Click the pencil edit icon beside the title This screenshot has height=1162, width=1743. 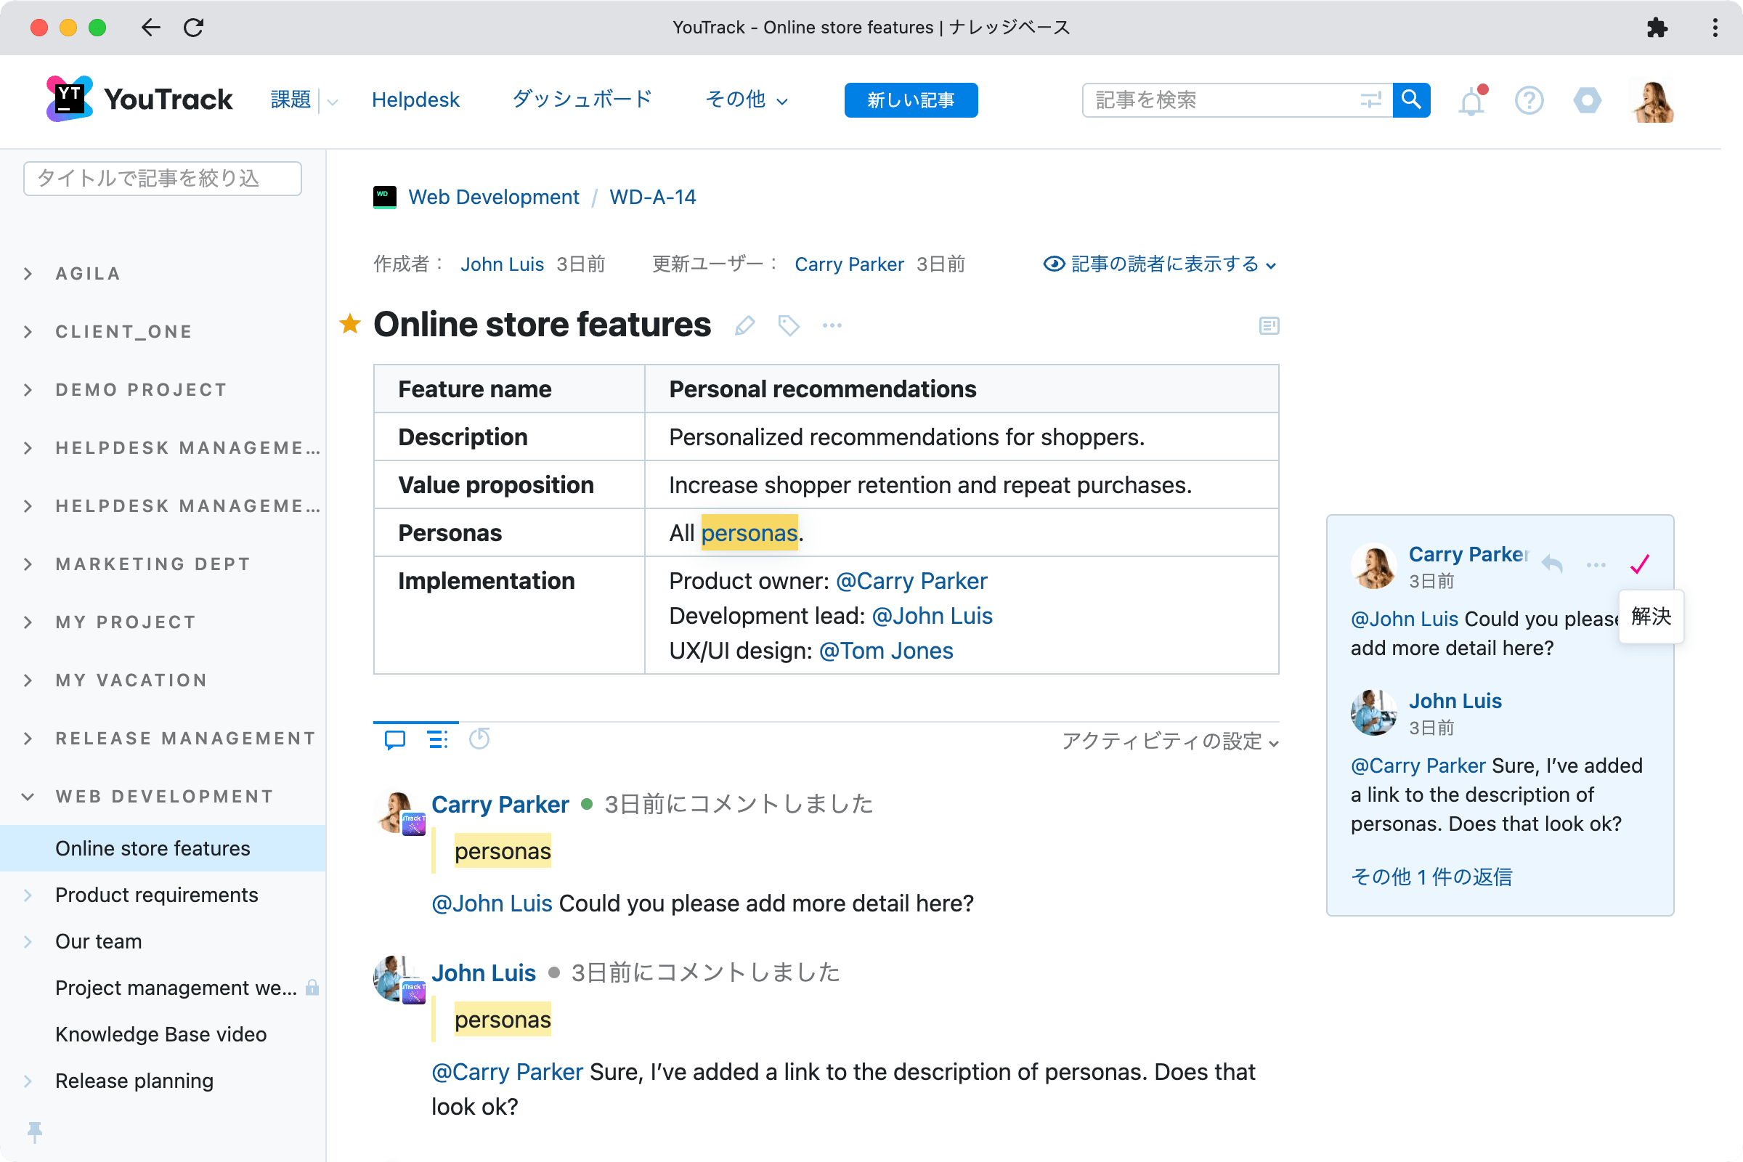(x=745, y=325)
